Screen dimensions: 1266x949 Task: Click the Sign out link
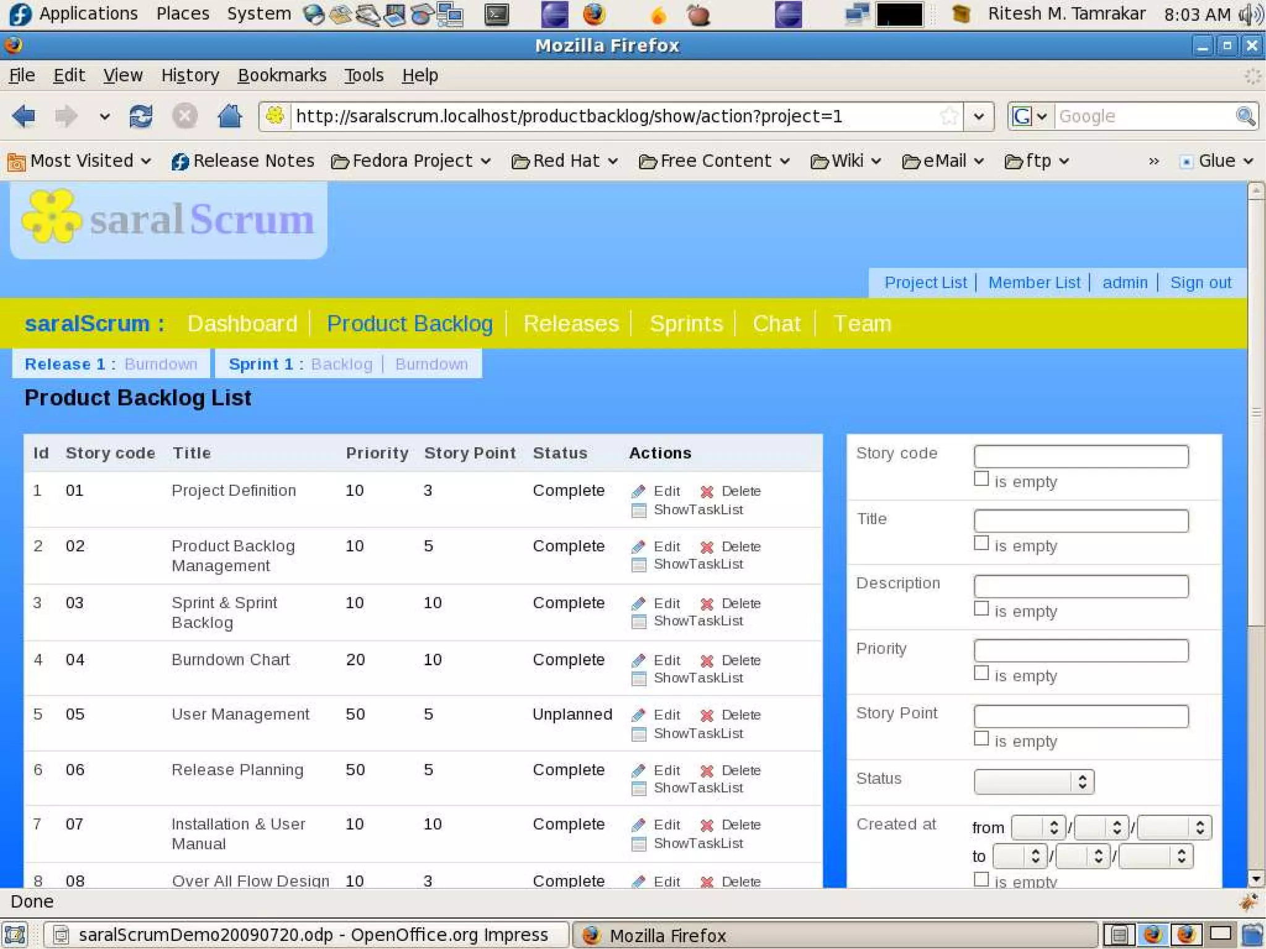(x=1200, y=283)
